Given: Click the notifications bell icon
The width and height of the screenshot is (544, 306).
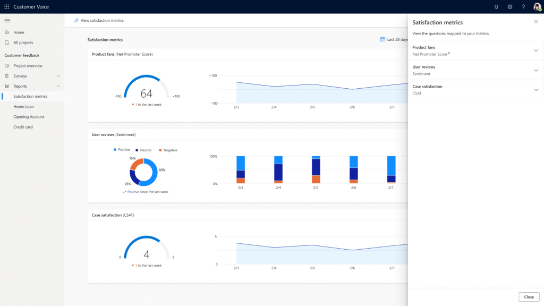Looking at the screenshot, I should (496, 7).
